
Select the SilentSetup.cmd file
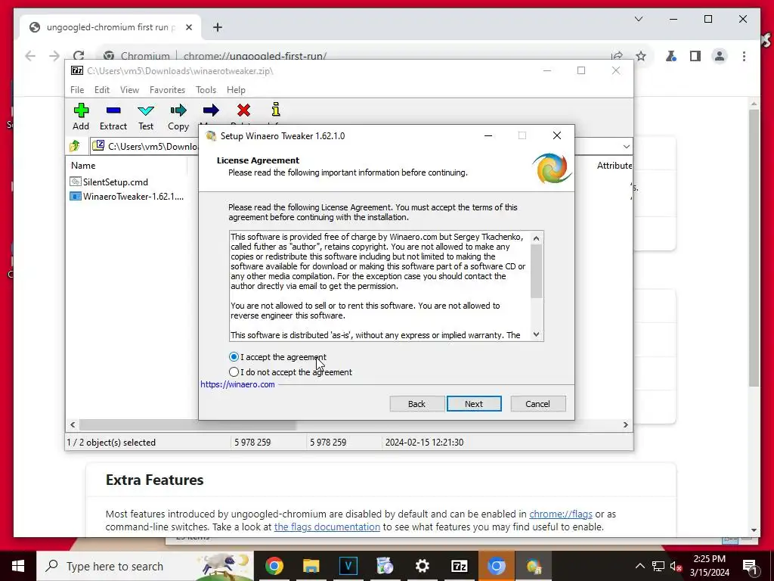click(109, 182)
